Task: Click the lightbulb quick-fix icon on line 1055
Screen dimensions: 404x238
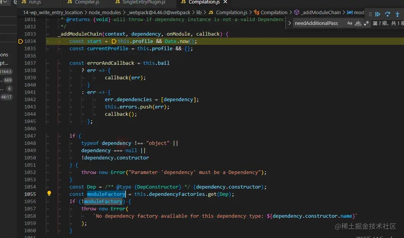Action: [x=49, y=194]
